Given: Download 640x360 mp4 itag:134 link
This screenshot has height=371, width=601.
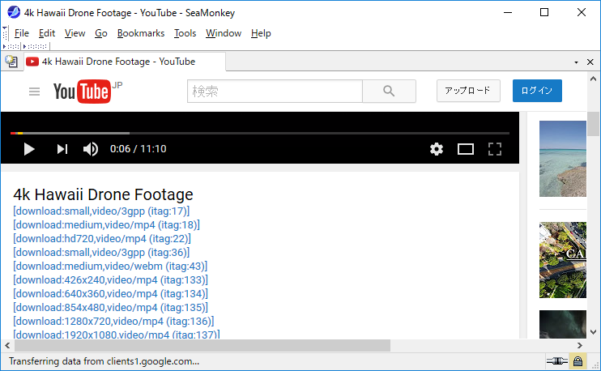Looking at the screenshot, I should point(110,294).
